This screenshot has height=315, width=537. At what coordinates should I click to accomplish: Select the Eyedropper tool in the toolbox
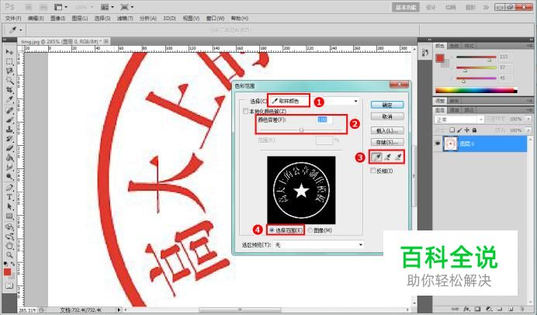point(9,100)
